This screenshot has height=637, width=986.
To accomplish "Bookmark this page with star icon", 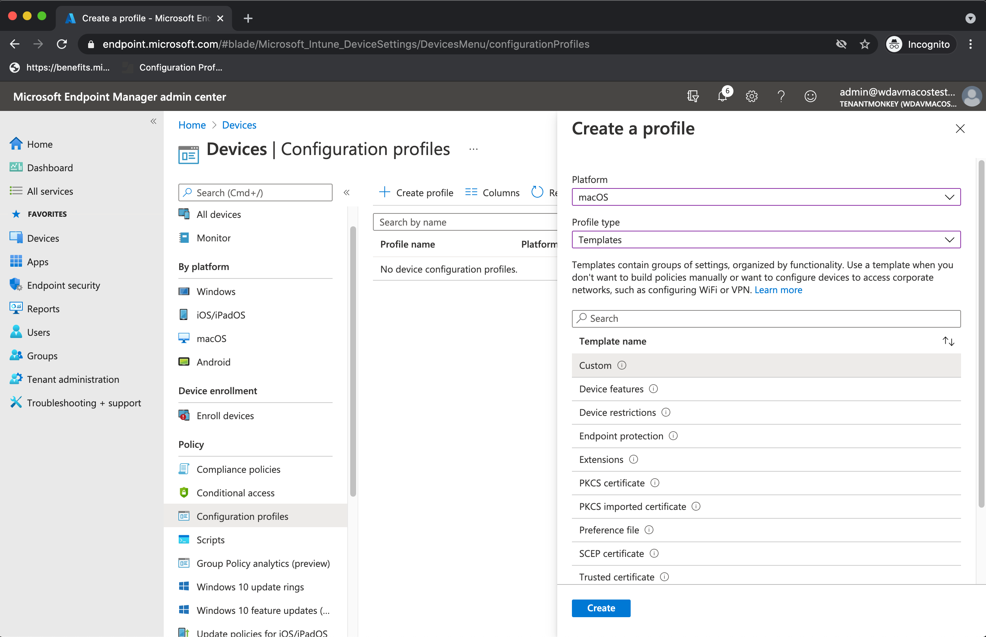I will (864, 44).
